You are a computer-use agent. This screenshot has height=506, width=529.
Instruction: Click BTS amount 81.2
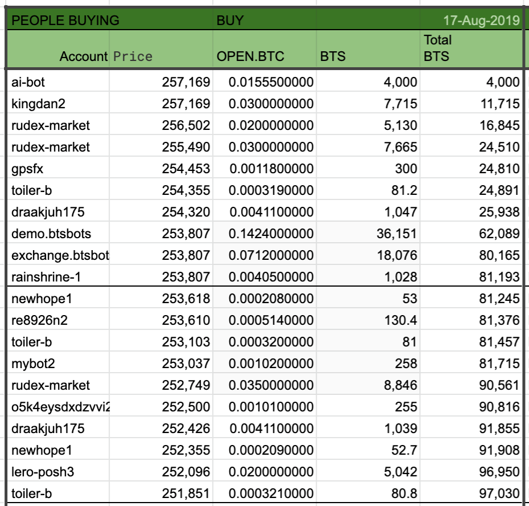tap(368, 190)
